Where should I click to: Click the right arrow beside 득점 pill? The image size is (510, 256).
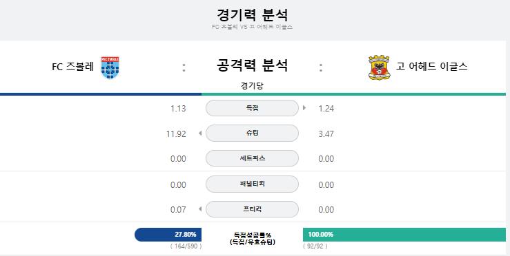(304, 108)
